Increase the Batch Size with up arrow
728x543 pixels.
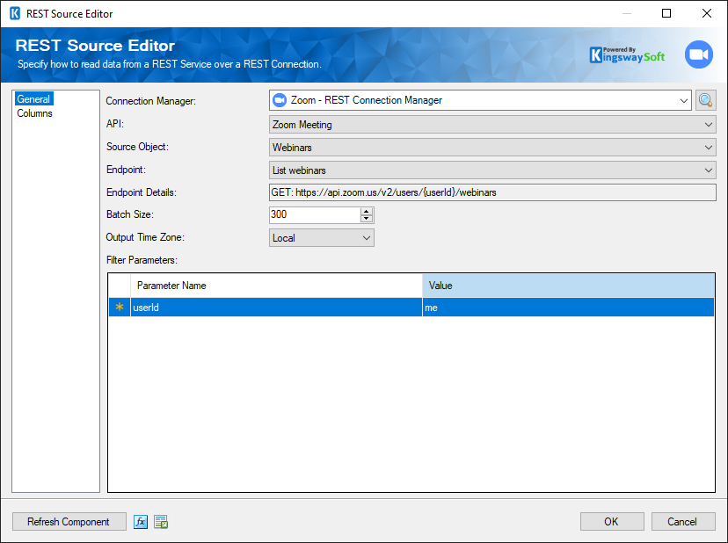coord(367,211)
